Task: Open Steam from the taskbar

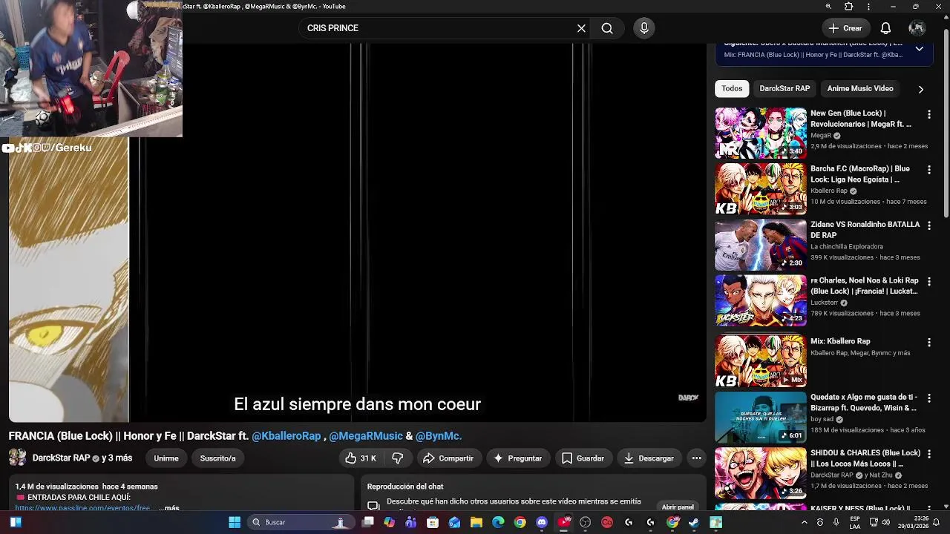Action: [x=694, y=522]
